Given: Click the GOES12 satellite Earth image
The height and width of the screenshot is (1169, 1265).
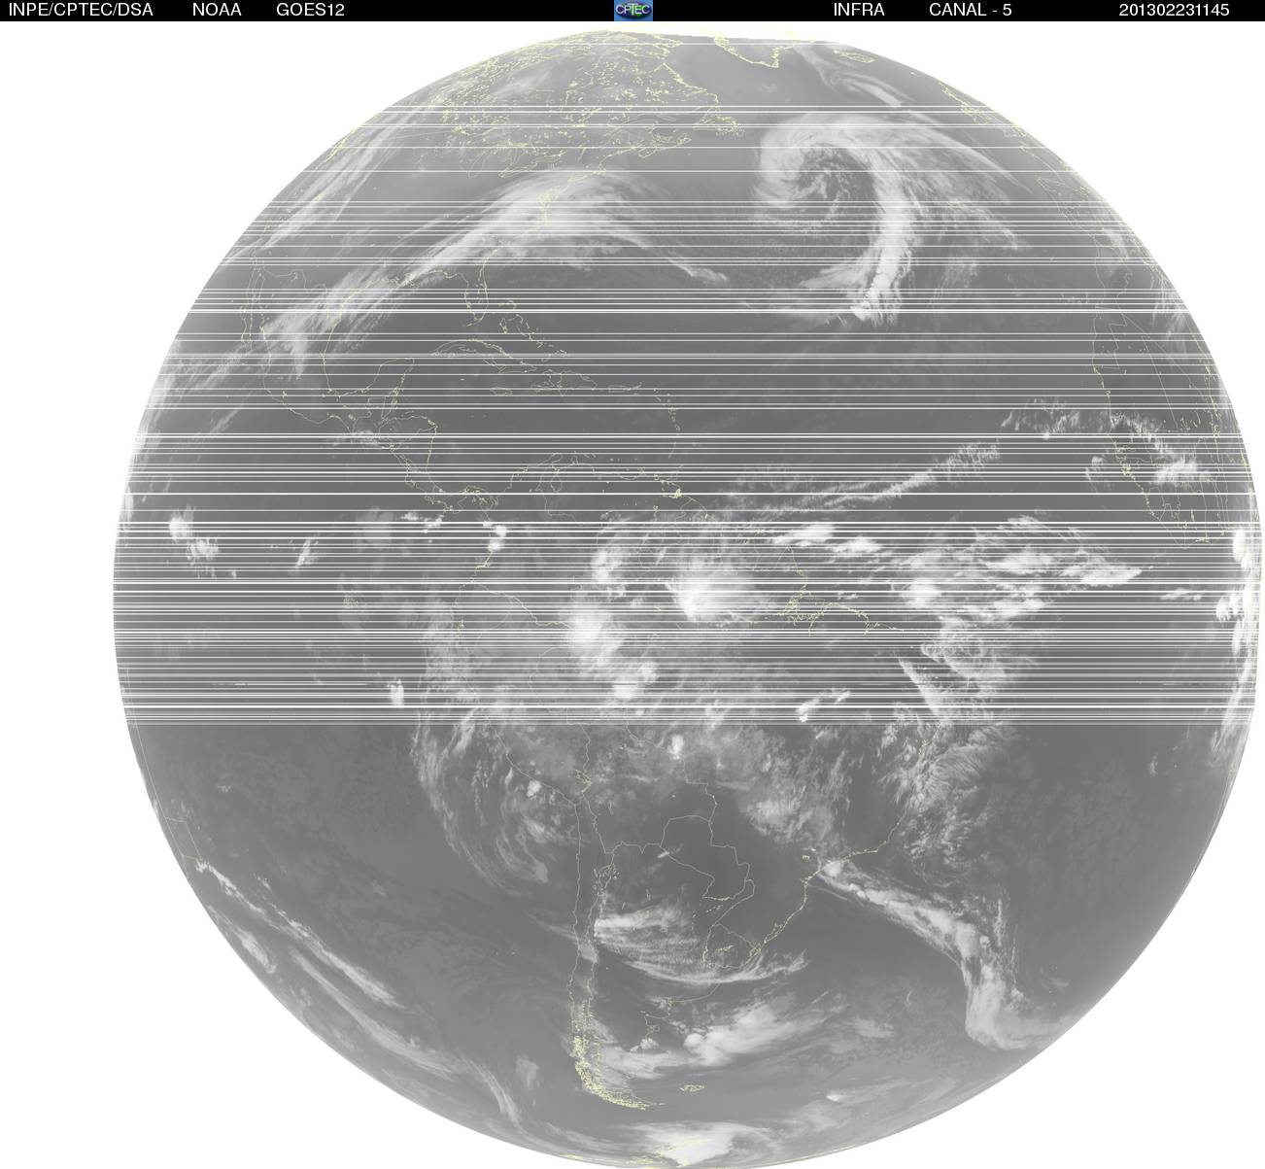Looking at the screenshot, I should click(688, 597).
